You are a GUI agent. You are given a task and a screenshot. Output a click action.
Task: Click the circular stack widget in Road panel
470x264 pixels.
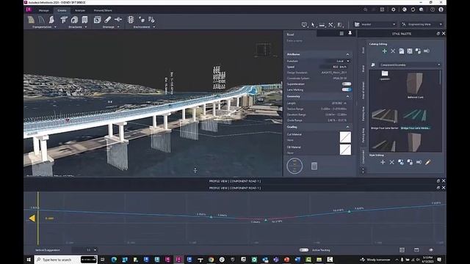pos(294,166)
